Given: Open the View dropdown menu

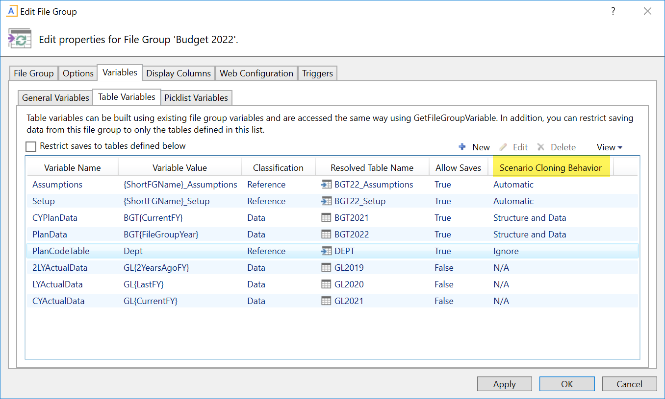Looking at the screenshot, I should [609, 147].
